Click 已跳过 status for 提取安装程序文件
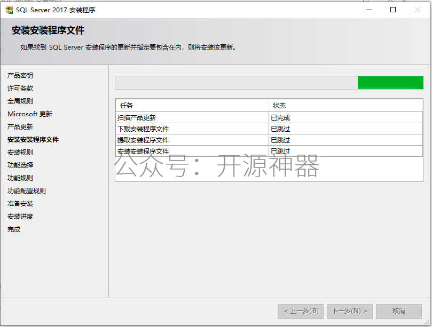432x327 pixels. coord(346,140)
